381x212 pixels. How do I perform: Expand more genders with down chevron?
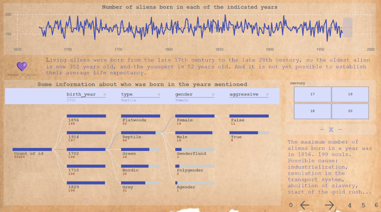tap(194, 199)
